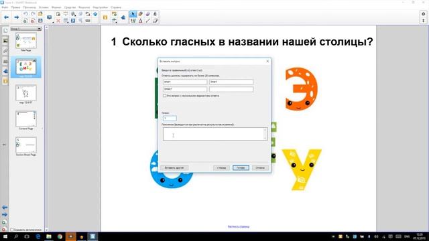Click the red Delete X icon
Screen dimensions: 429x241
click(x=58, y=21)
